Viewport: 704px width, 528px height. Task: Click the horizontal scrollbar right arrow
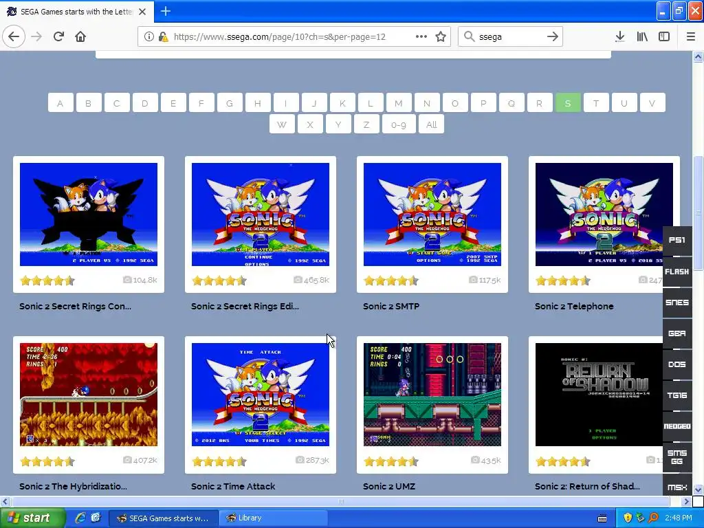[687, 501]
